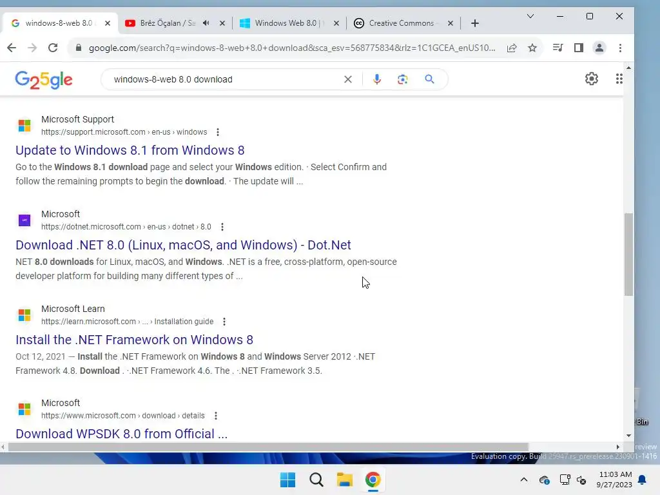Open taskbar Search
The height and width of the screenshot is (495, 660).
316,480
